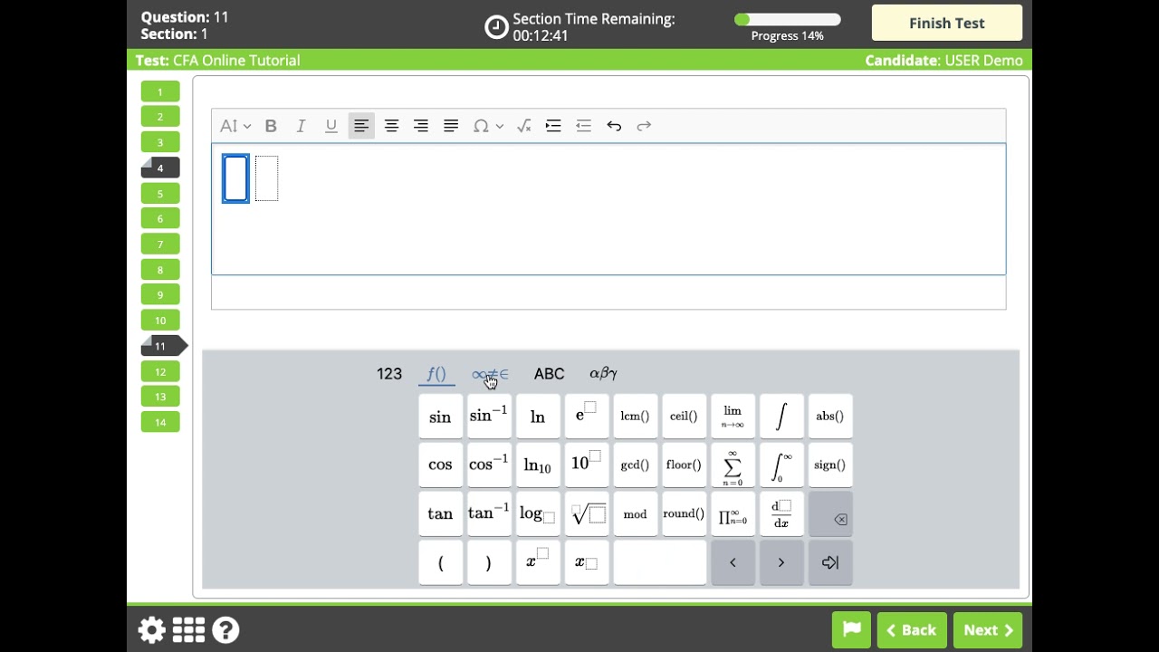Toggle underline formatting in the editor toolbar

[331, 126]
